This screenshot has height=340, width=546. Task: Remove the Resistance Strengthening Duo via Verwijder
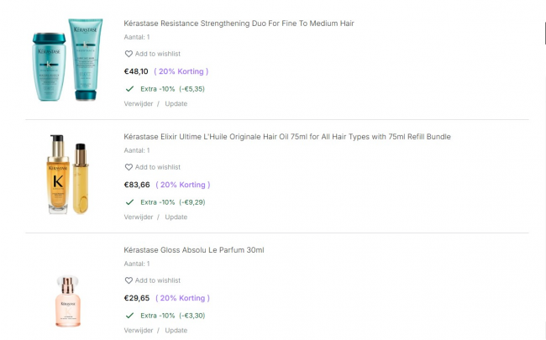pyautogui.click(x=139, y=104)
